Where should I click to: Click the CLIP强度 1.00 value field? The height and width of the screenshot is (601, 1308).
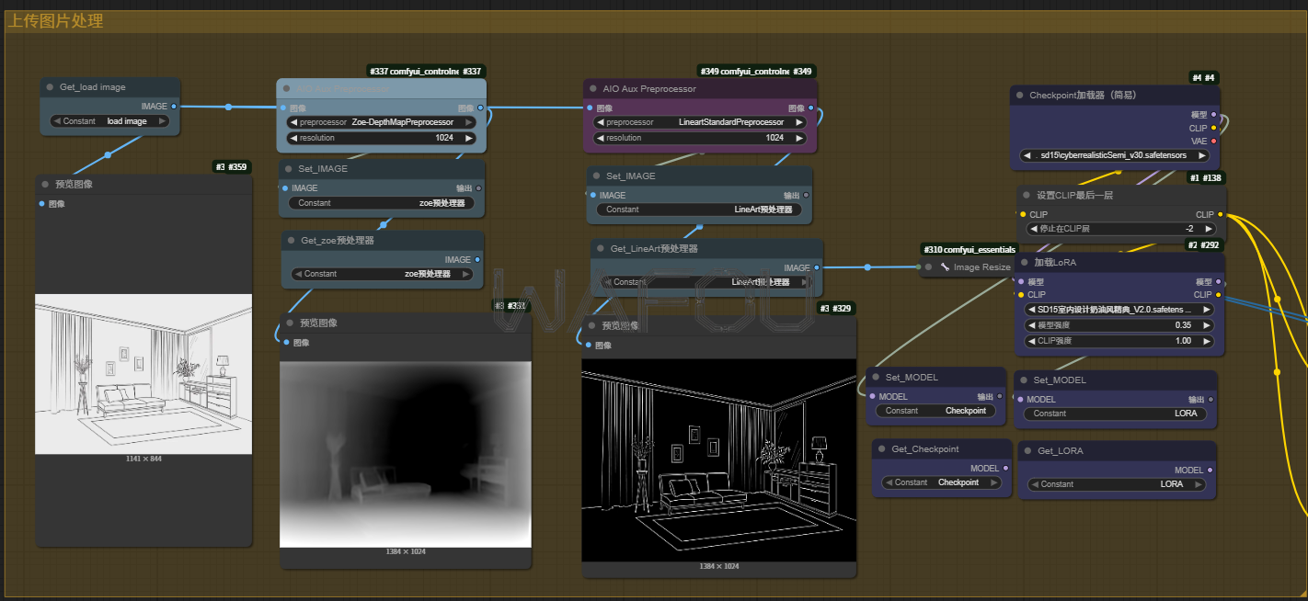(1120, 341)
